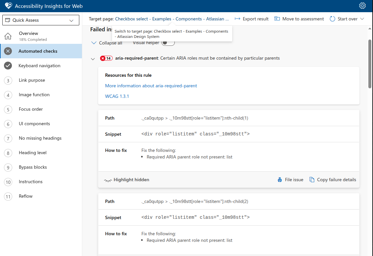
Task: Click the Highlight hidden binoculars icon
Action: [108, 180]
